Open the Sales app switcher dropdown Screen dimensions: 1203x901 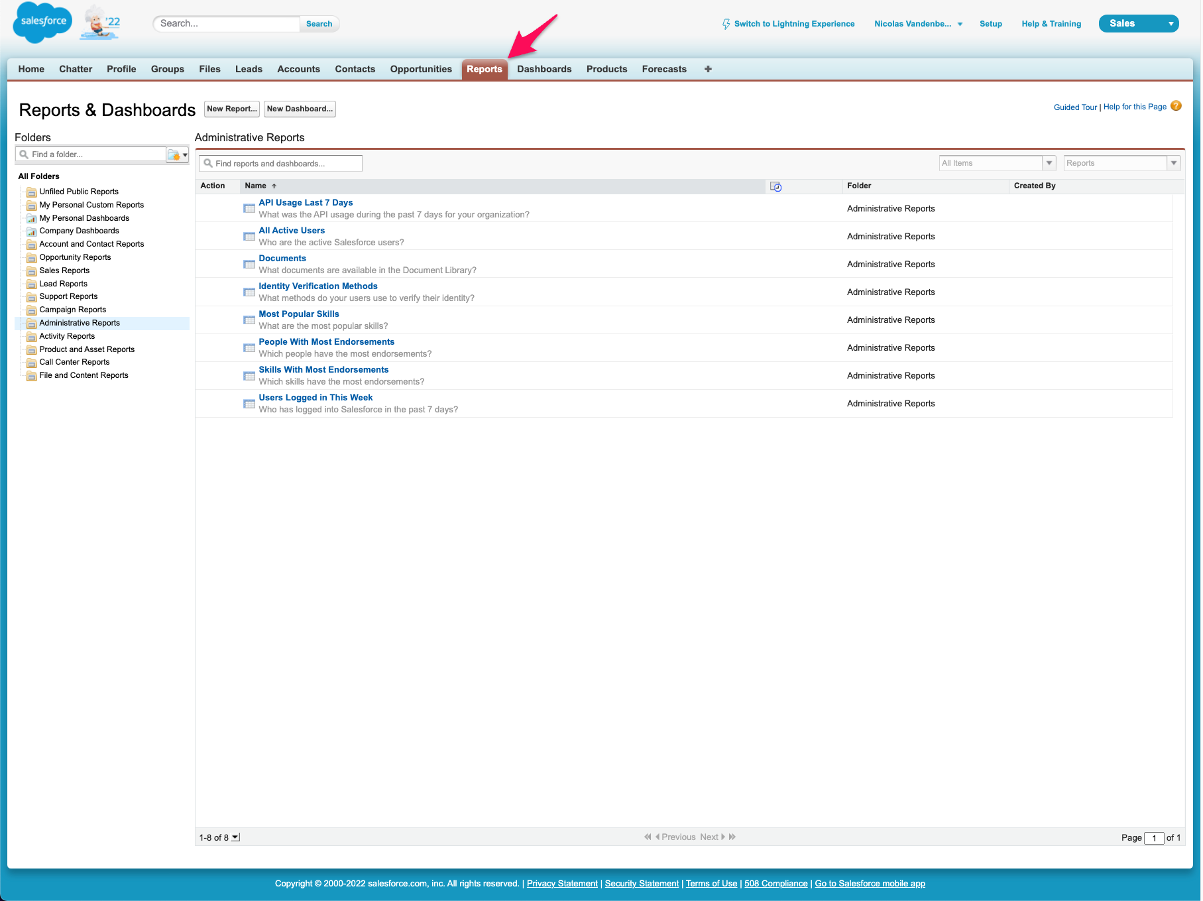coord(1138,23)
